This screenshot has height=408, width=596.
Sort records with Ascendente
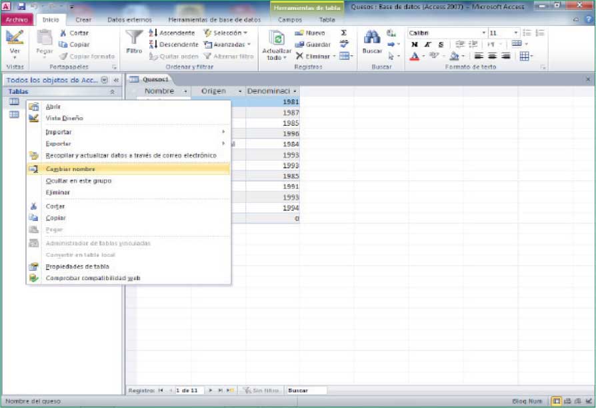172,33
